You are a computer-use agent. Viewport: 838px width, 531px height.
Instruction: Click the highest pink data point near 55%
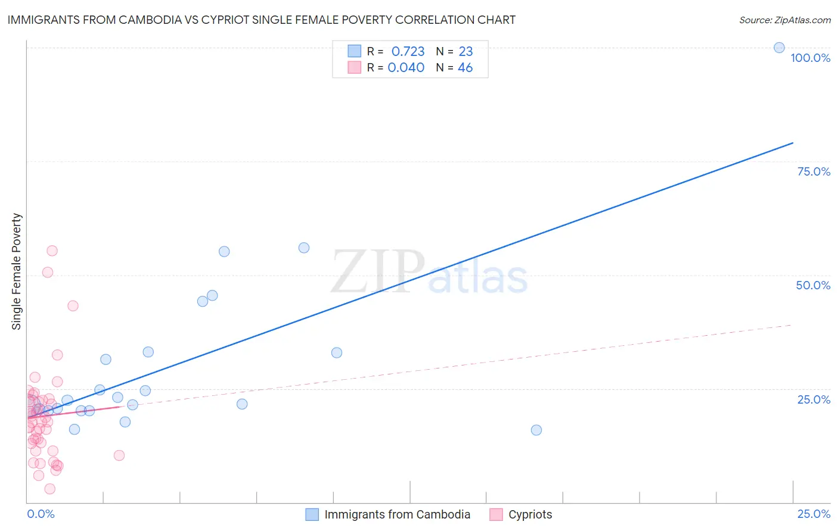click(x=52, y=251)
